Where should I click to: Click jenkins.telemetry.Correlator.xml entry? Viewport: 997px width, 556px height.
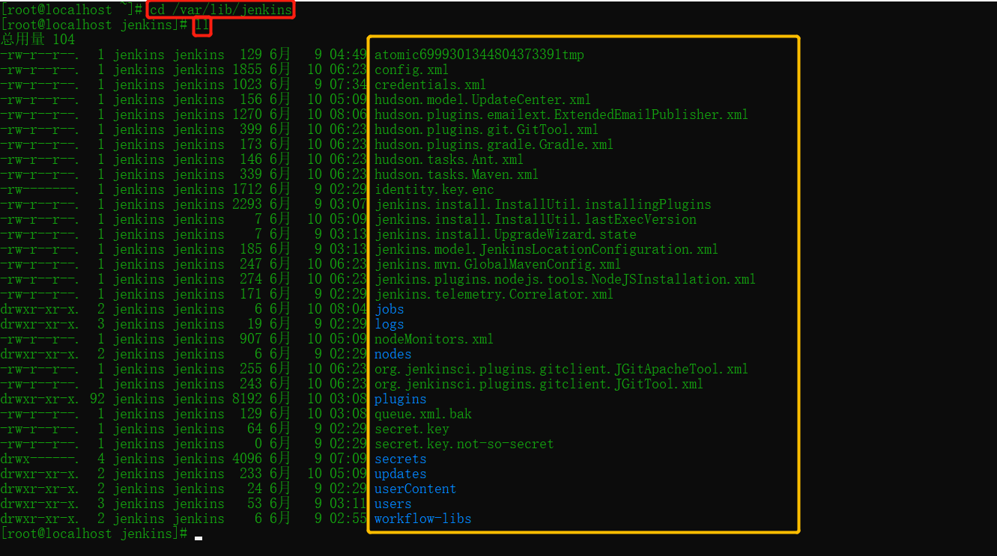tap(494, 294)
